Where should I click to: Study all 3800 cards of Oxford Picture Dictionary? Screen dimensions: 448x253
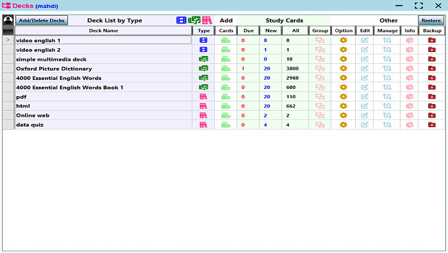click(x=293, y=69)
